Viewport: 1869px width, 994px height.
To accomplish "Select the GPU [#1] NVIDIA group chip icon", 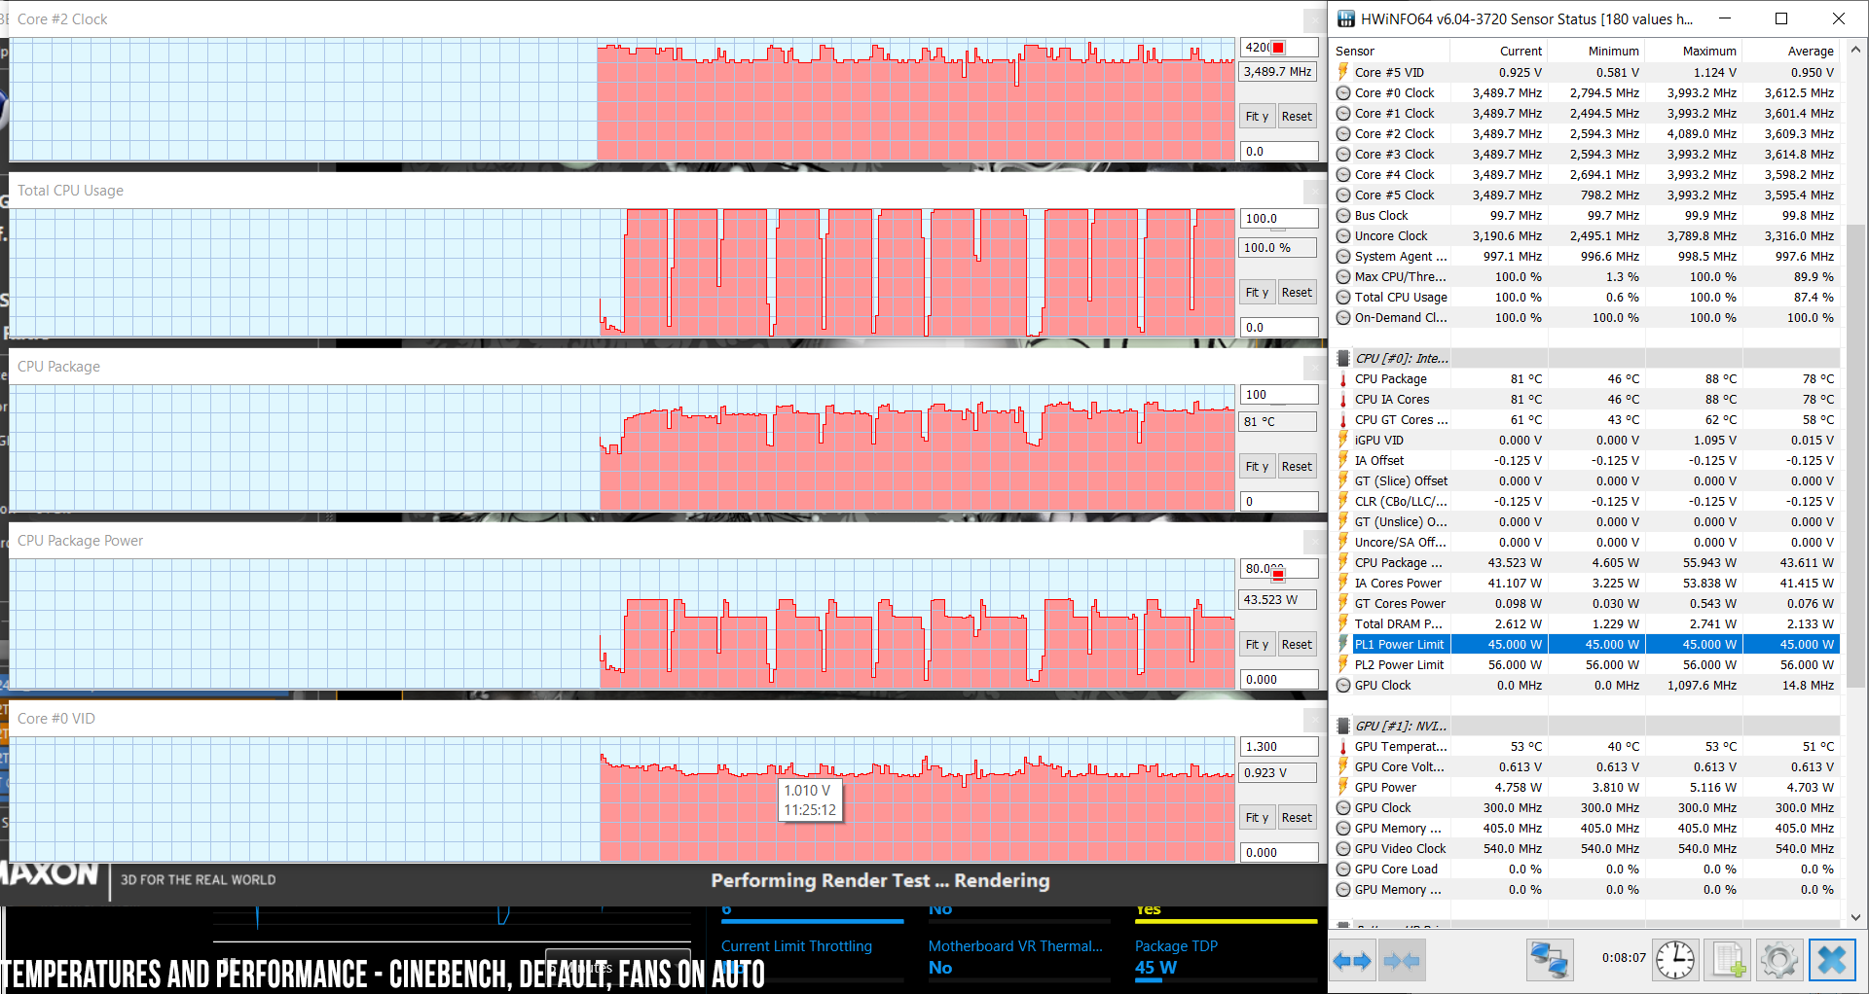I will [x=1343, y=726].
